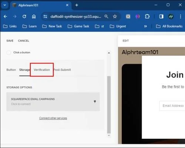
Task: Open the zoom magnifier icon
Action: pyautogui.click(x=106, y=16)
